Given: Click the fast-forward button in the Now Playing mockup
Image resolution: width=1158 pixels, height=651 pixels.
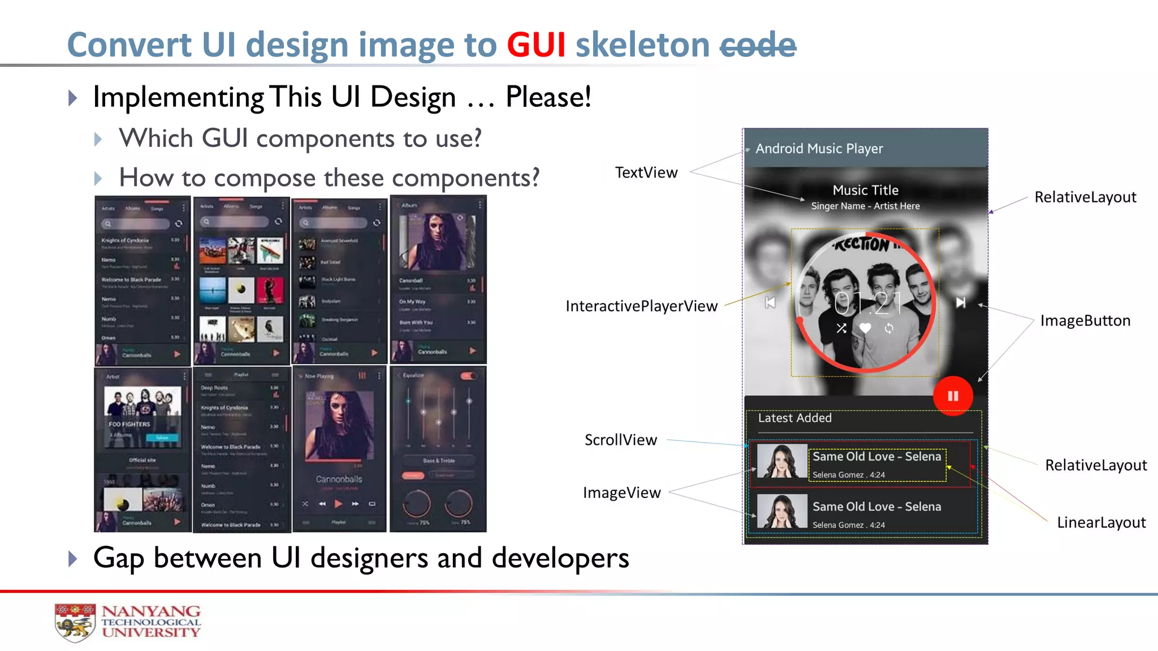Looking at the screenshot, I should (x=355, y=504).
